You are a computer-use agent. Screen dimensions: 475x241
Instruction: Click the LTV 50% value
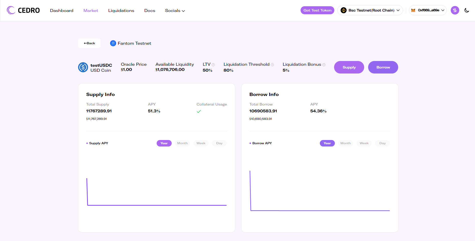[207, 70]
